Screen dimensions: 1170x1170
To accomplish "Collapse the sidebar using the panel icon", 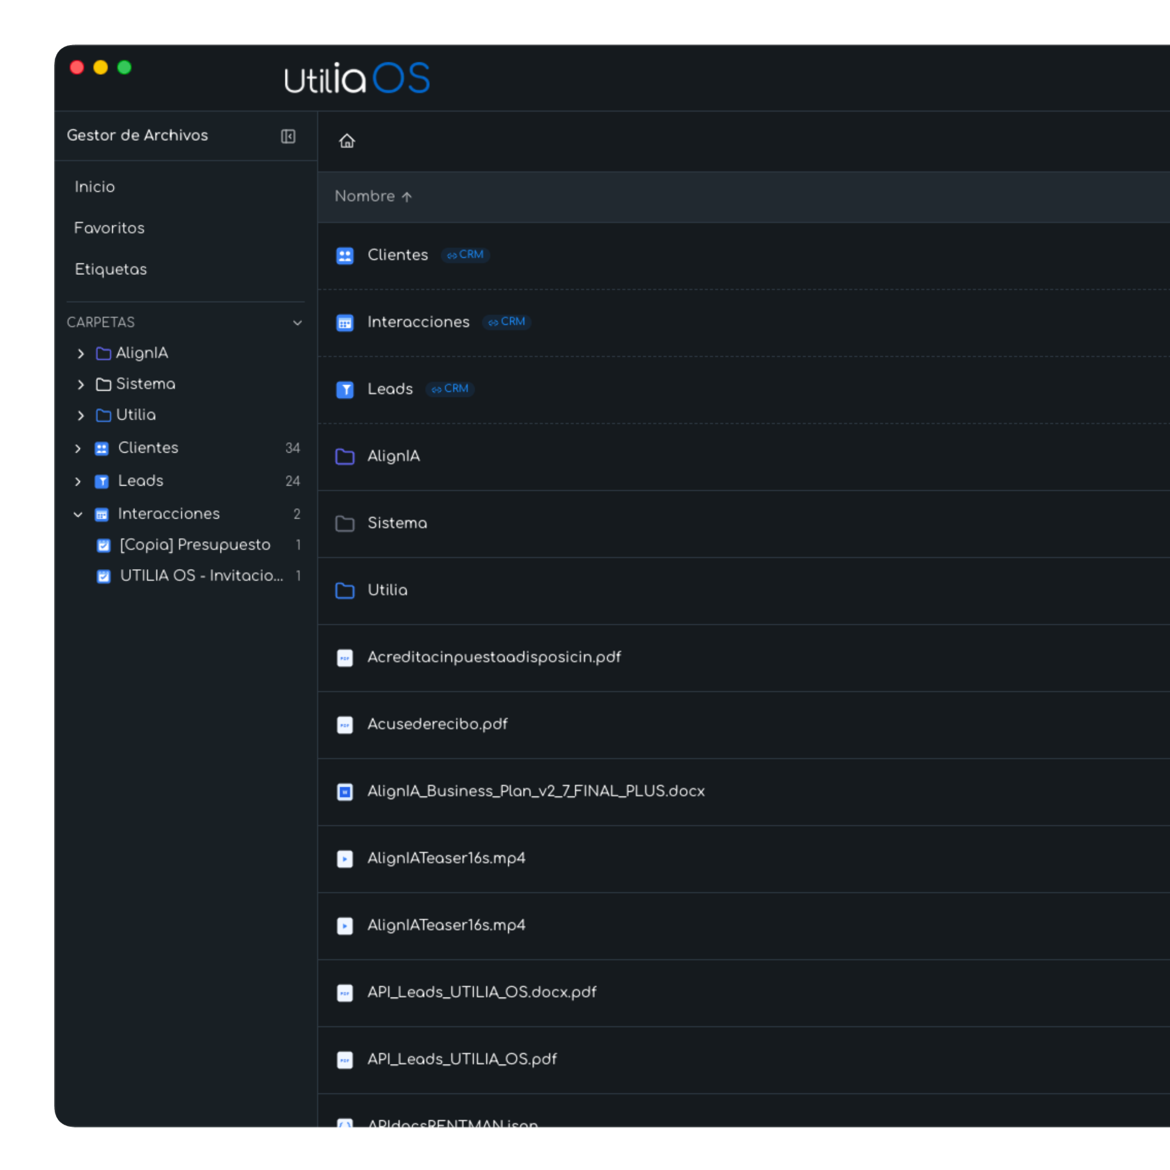I will click(288, 136).
